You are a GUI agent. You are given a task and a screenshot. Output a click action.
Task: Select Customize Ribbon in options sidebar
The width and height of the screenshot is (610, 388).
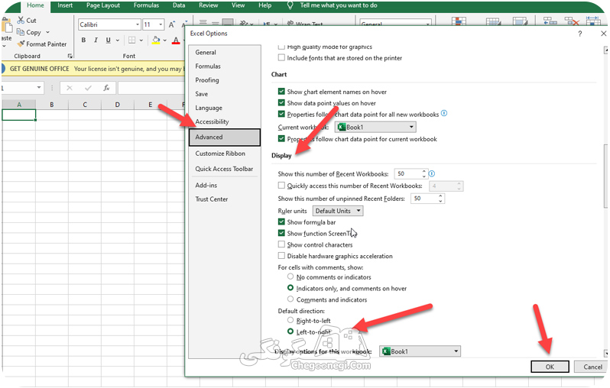click(x=220, y=154)
